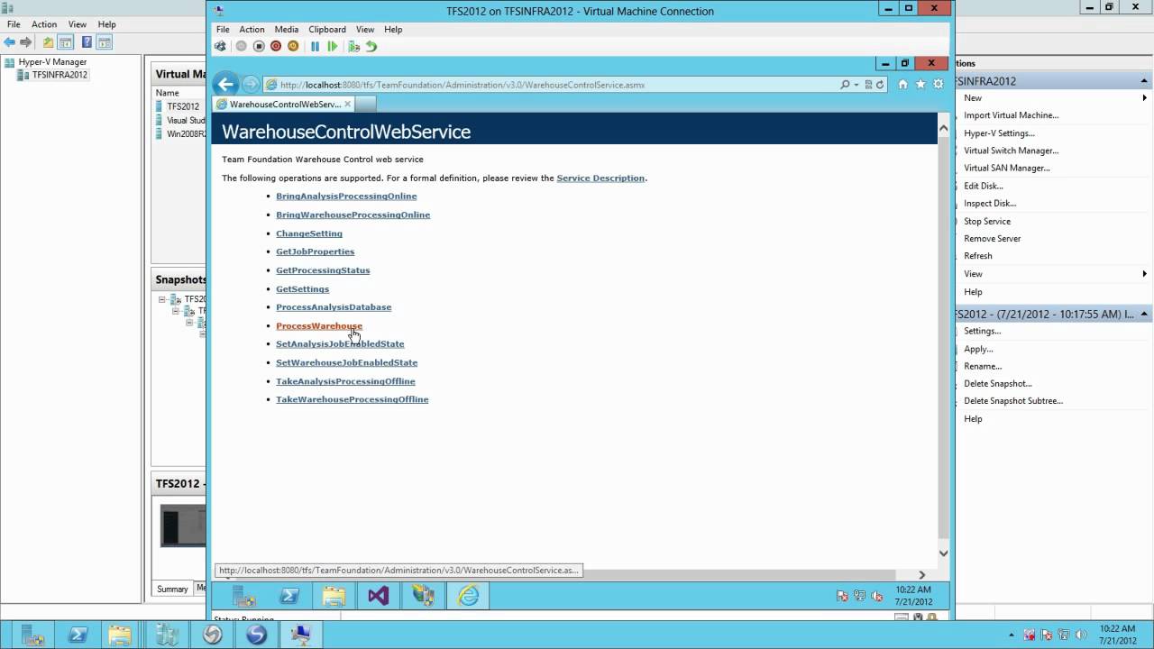Viewport: 1154px width, 649px height.
Task: Click Delete Snapshot action
Action: coord(997,383)
